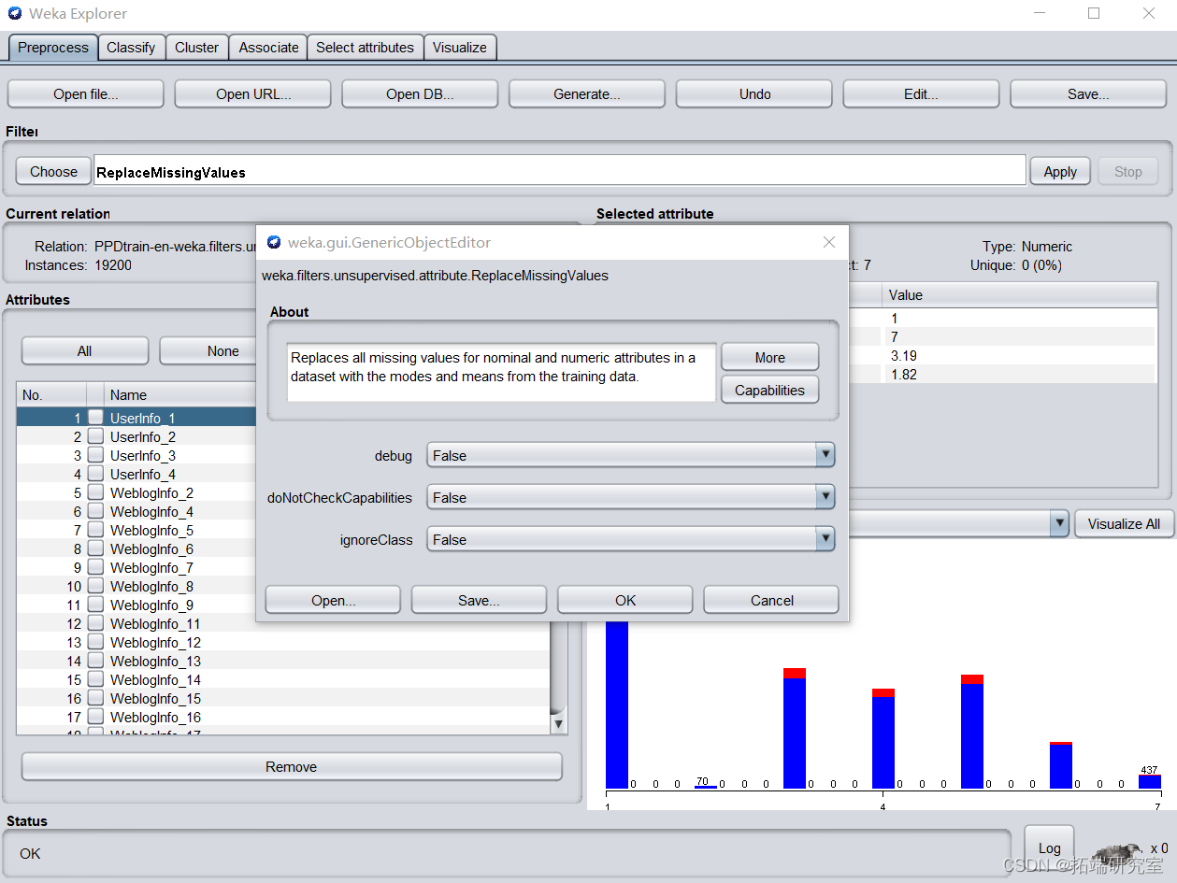Viewport: 1177px width, 883px height.
Task: Click the Generate... button
Action: [x=586, y=93]
